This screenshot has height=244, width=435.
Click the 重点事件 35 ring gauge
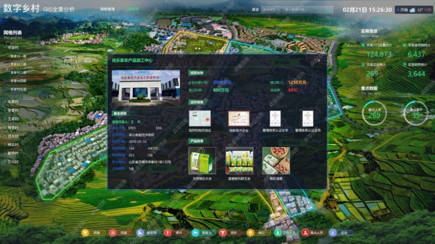pyautogui.click(x=415, y=113)
